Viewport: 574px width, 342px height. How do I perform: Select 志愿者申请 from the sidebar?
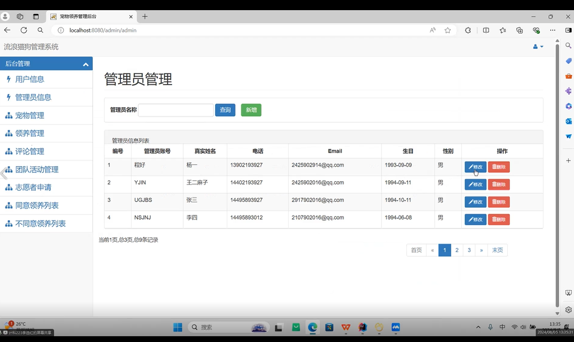tap(33, 187)
